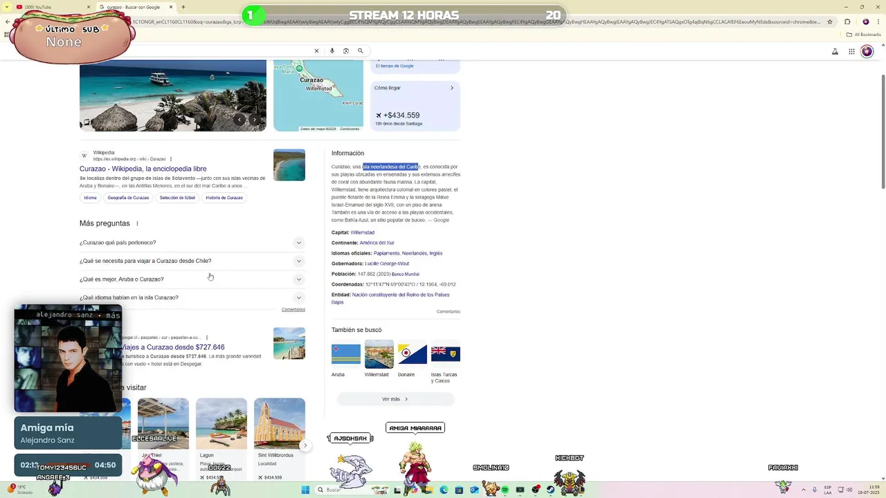Clear the Google search box with X
This screenshot has width=886, height=498.
click(x=316, y=50)
